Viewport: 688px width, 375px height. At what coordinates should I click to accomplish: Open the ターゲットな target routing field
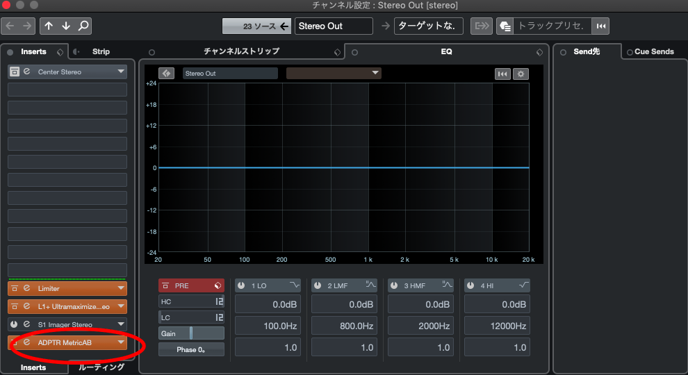[429, 26]
